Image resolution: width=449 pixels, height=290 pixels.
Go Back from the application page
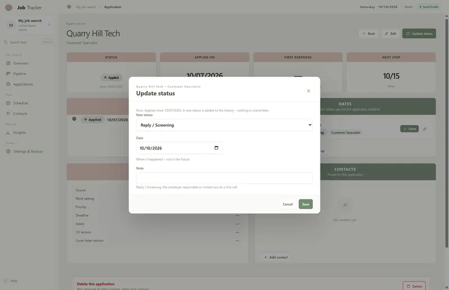(x=369, y=34)
